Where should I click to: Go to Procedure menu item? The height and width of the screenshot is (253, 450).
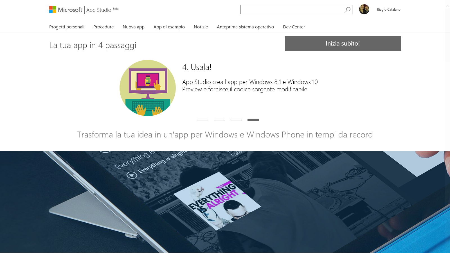[103, 27]
